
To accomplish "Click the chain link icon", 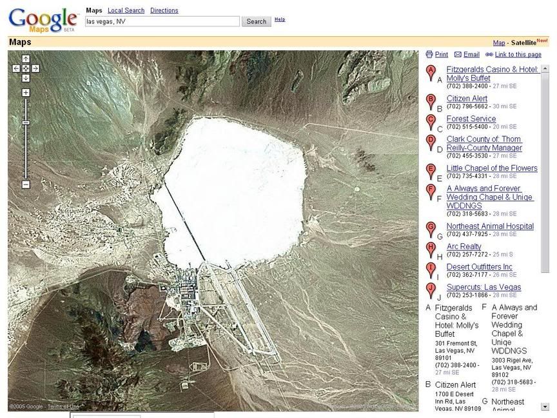I will [x=489, y=54].
